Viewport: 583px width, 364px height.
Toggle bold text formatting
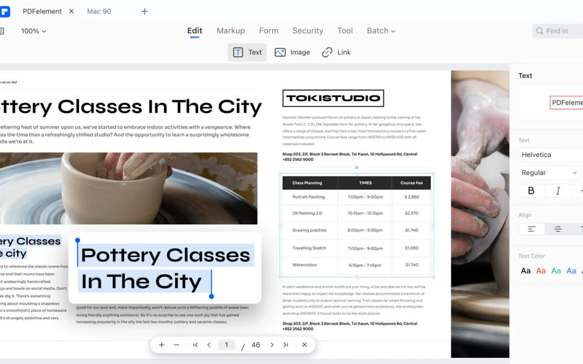tap(531, 190)
